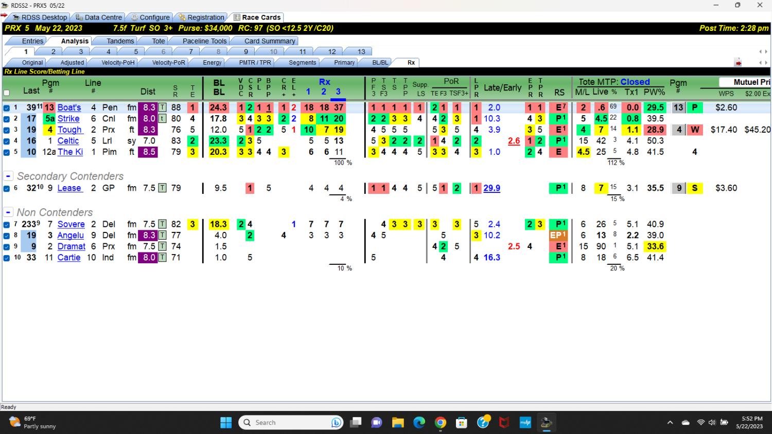Collapse the Non Contenders group
772x434 pixels.
coord(8,212)
